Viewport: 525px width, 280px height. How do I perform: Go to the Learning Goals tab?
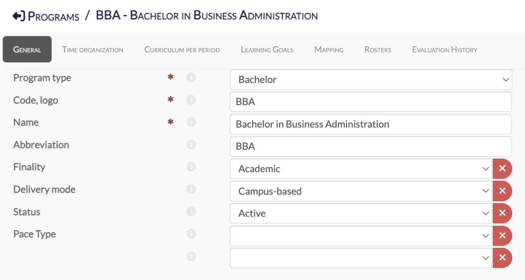[267, 50]
